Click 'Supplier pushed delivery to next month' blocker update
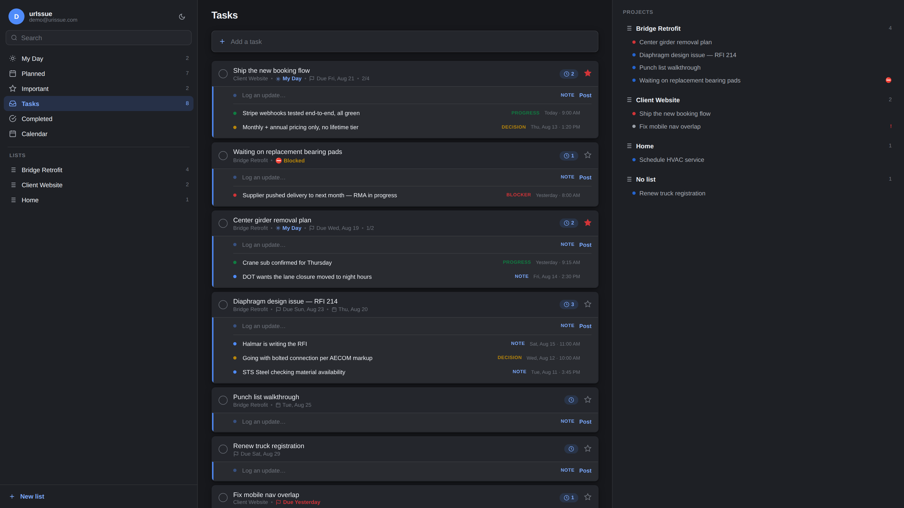 [319, 195]
